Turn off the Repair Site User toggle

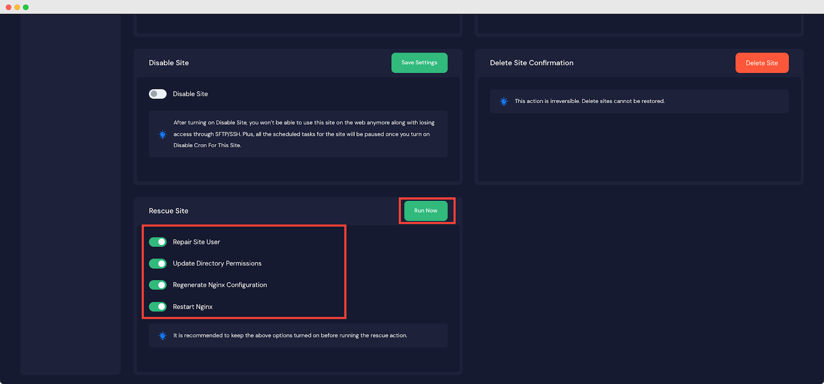coord(158,242)
